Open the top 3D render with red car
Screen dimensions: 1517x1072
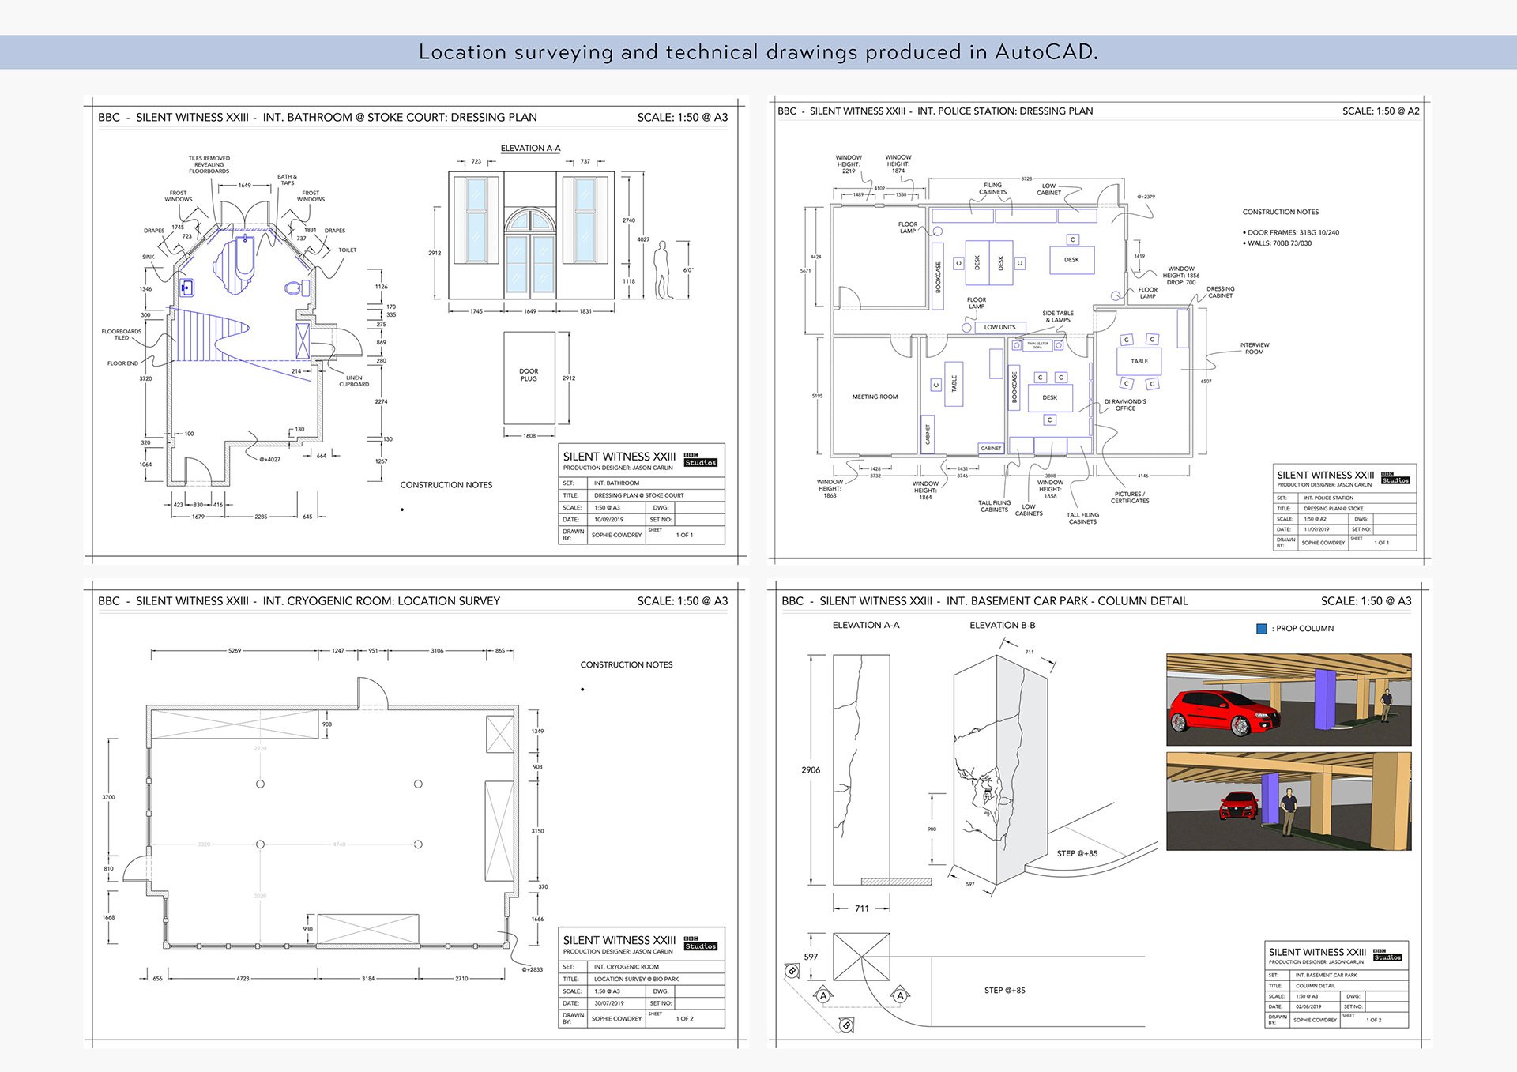click(1289, 699)
